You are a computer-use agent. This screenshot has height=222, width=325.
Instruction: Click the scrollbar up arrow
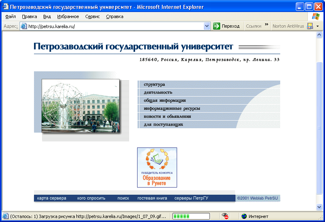tap(319, 34)
